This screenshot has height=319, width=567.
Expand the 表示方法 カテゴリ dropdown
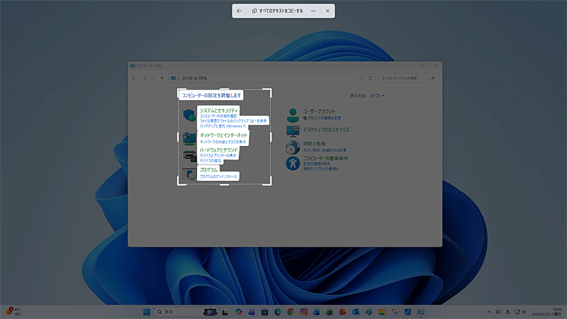click(x=376, y=95)
